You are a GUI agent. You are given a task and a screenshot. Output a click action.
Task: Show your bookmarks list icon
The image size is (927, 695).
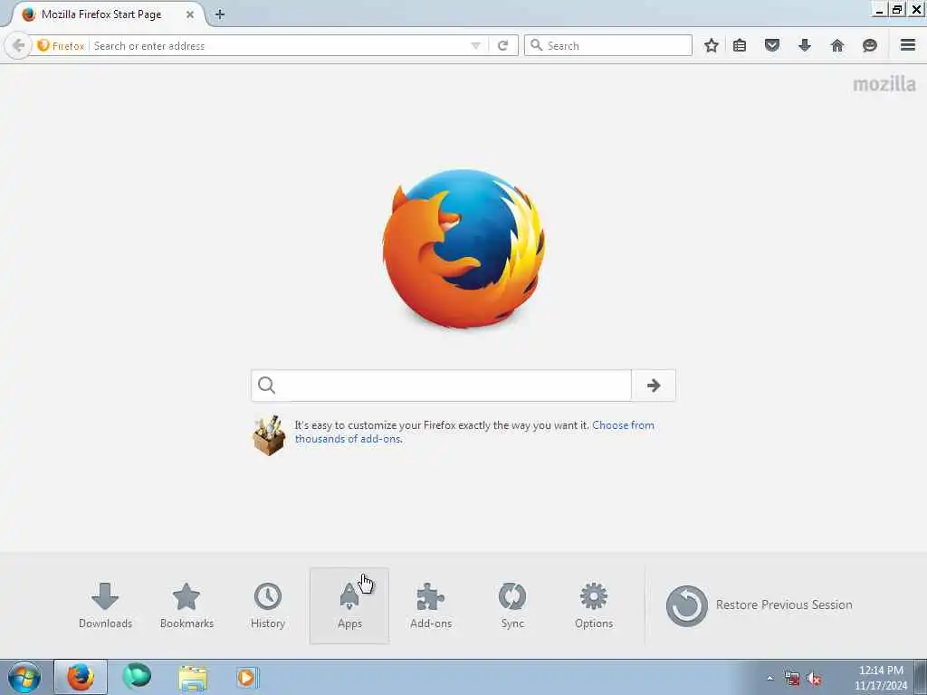[740, 45]
